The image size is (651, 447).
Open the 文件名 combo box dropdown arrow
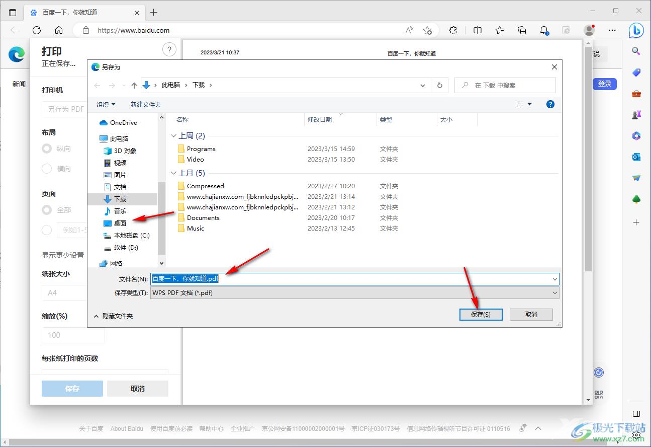point(554,279)
